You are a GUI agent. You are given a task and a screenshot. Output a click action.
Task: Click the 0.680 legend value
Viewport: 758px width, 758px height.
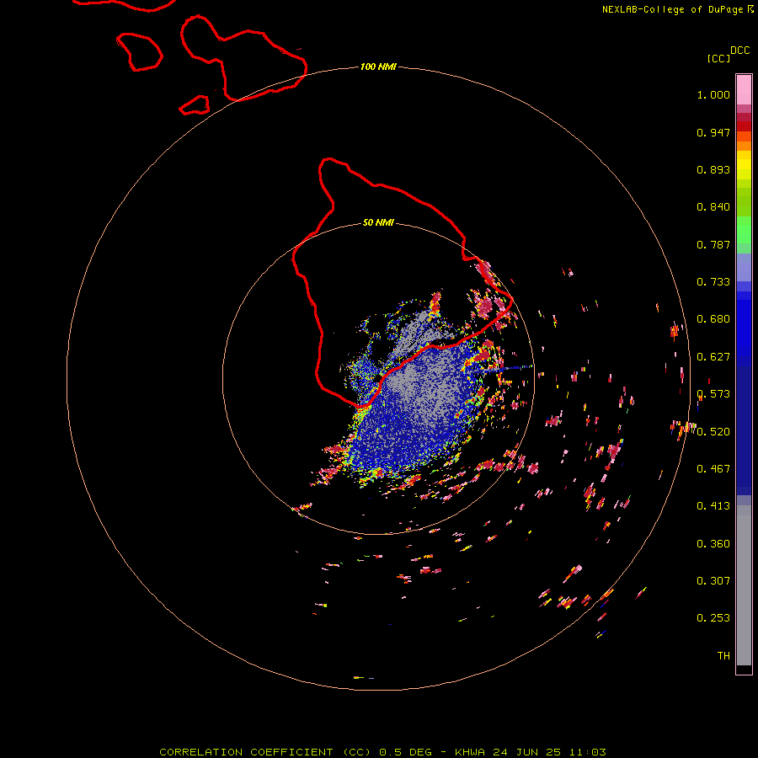coord(713,319)
